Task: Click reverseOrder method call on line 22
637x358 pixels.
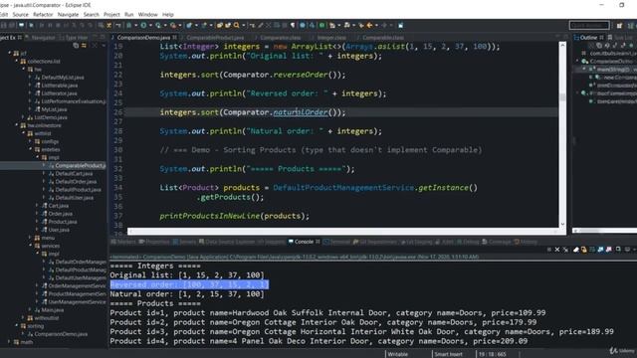Action: click(x=301, y=75)
